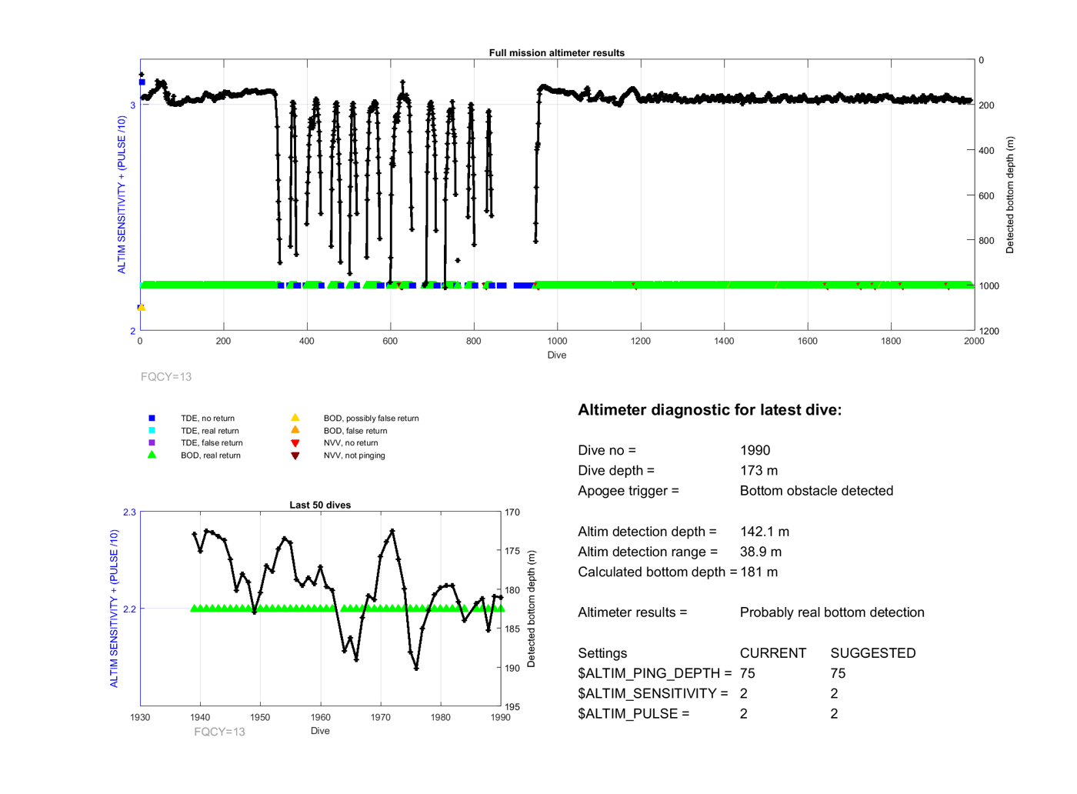This screenshot has width=1077, height=794.
Task: Click the 'FQCY=13' text under the full mission plot
Action: (x=166, y=377)
